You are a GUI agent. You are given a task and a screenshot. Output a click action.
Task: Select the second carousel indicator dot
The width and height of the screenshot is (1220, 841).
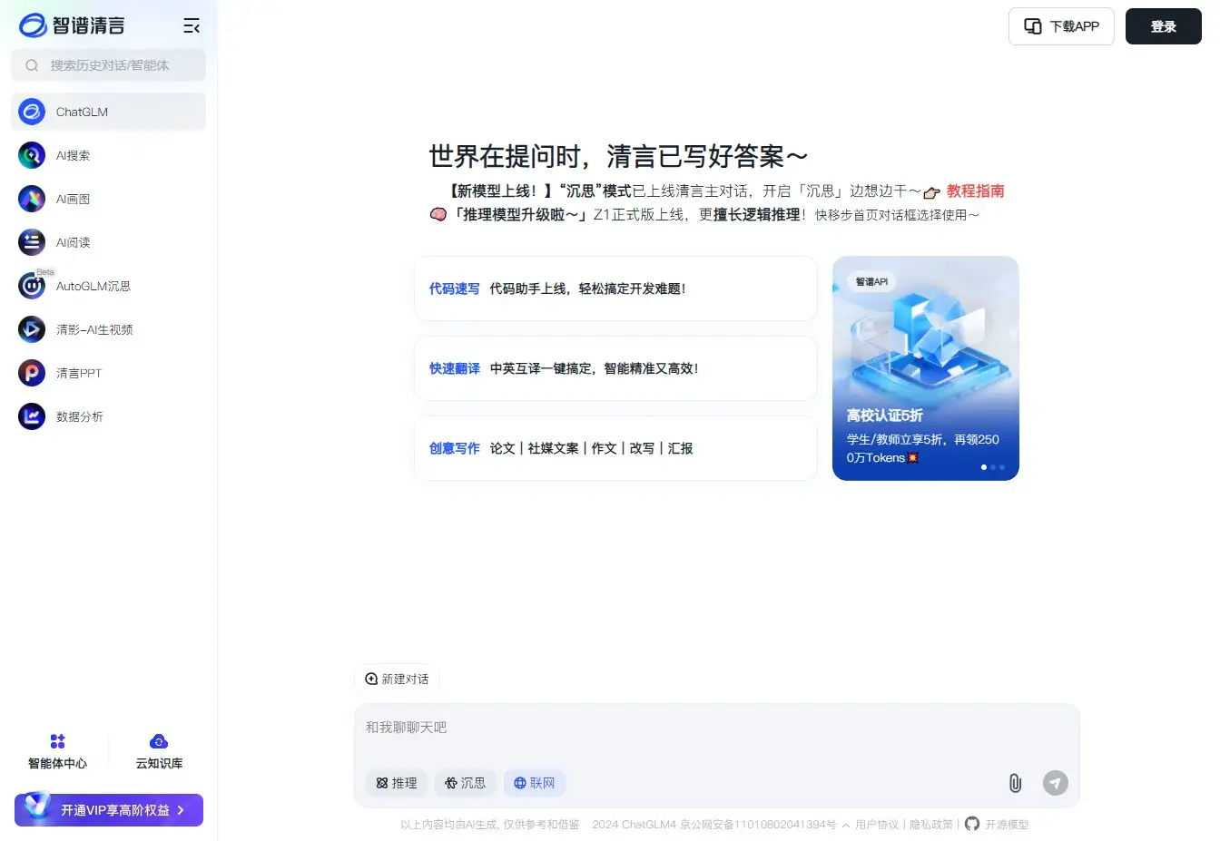point(993,467)
